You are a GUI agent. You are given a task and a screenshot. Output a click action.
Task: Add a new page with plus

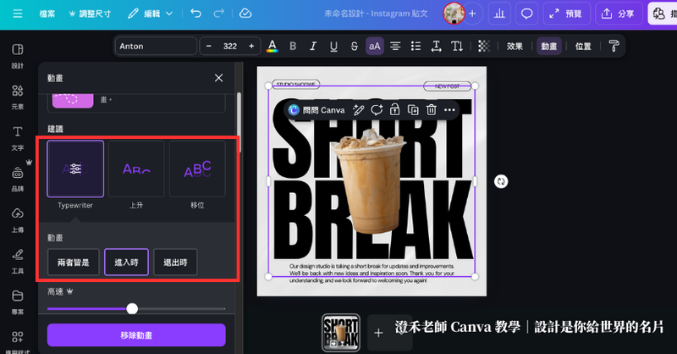[x=378, y=333]
